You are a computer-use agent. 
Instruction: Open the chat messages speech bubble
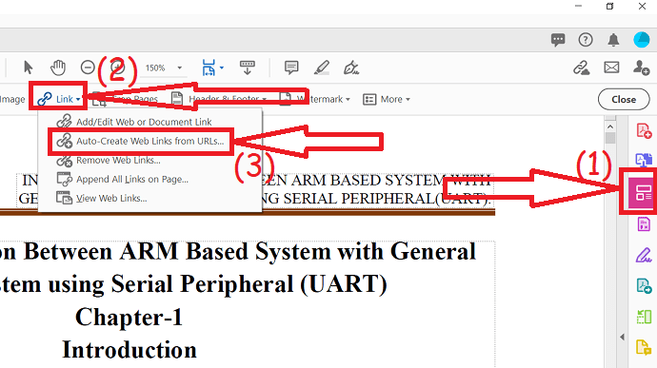coord(558,40)
